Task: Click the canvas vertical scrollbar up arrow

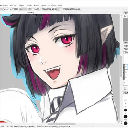Action: [x=121, y=15]
